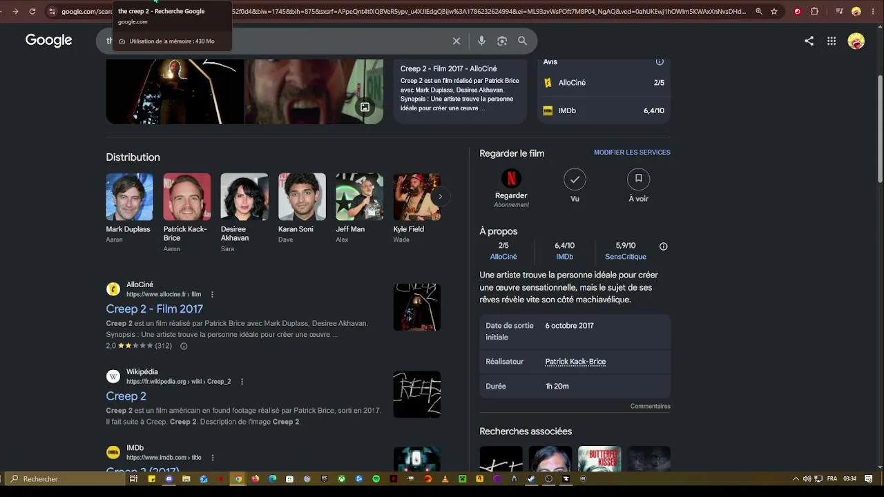Bookmark this page with the star icon
The width and height of the screenshot is (884, 497).
pos(774,12)
